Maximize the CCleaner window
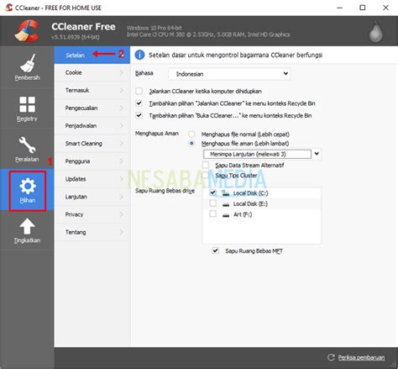 [363, 8]
